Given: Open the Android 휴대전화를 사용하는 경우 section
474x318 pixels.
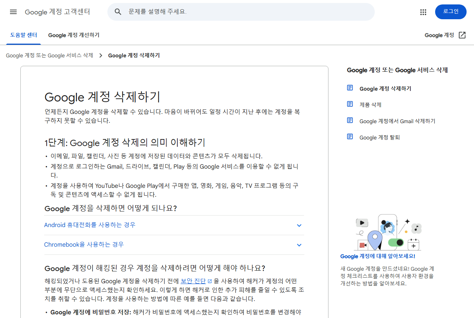Looking at the screenshot, I should click(x=174, y=225).
